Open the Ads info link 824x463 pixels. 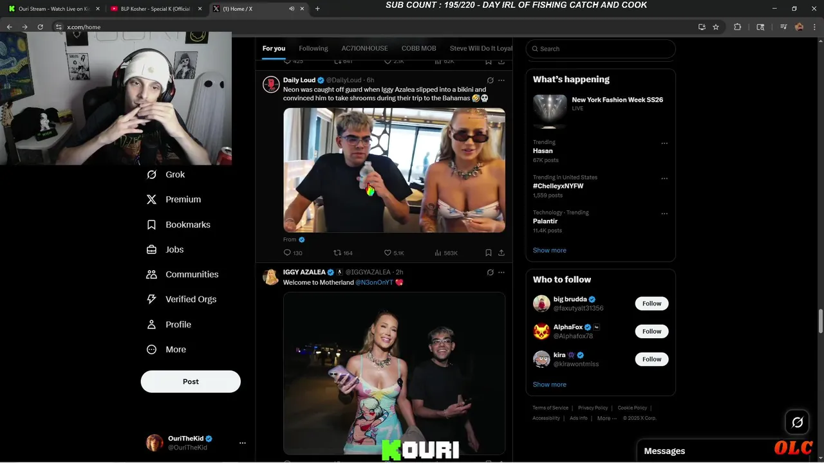click(x=579, y=418)
